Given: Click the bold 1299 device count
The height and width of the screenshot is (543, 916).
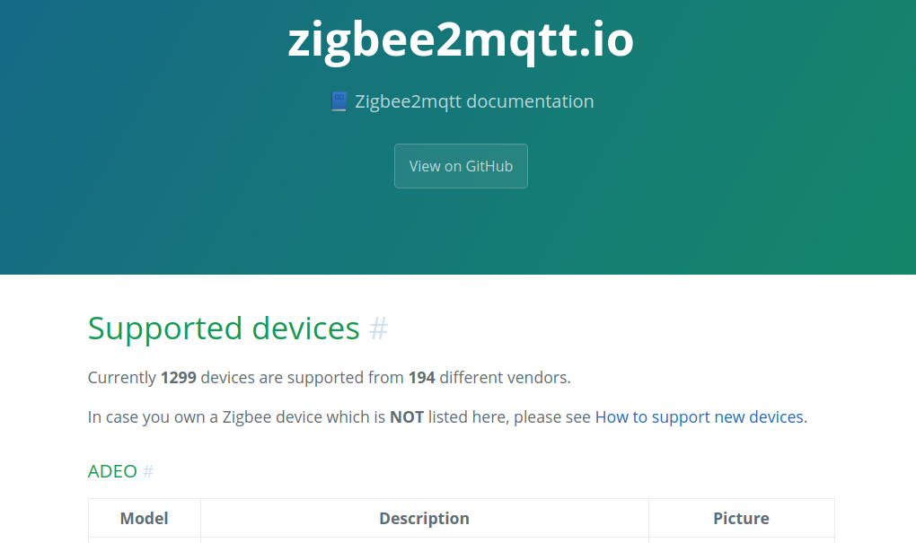Looking at the screenshot, I should point(179,378).
